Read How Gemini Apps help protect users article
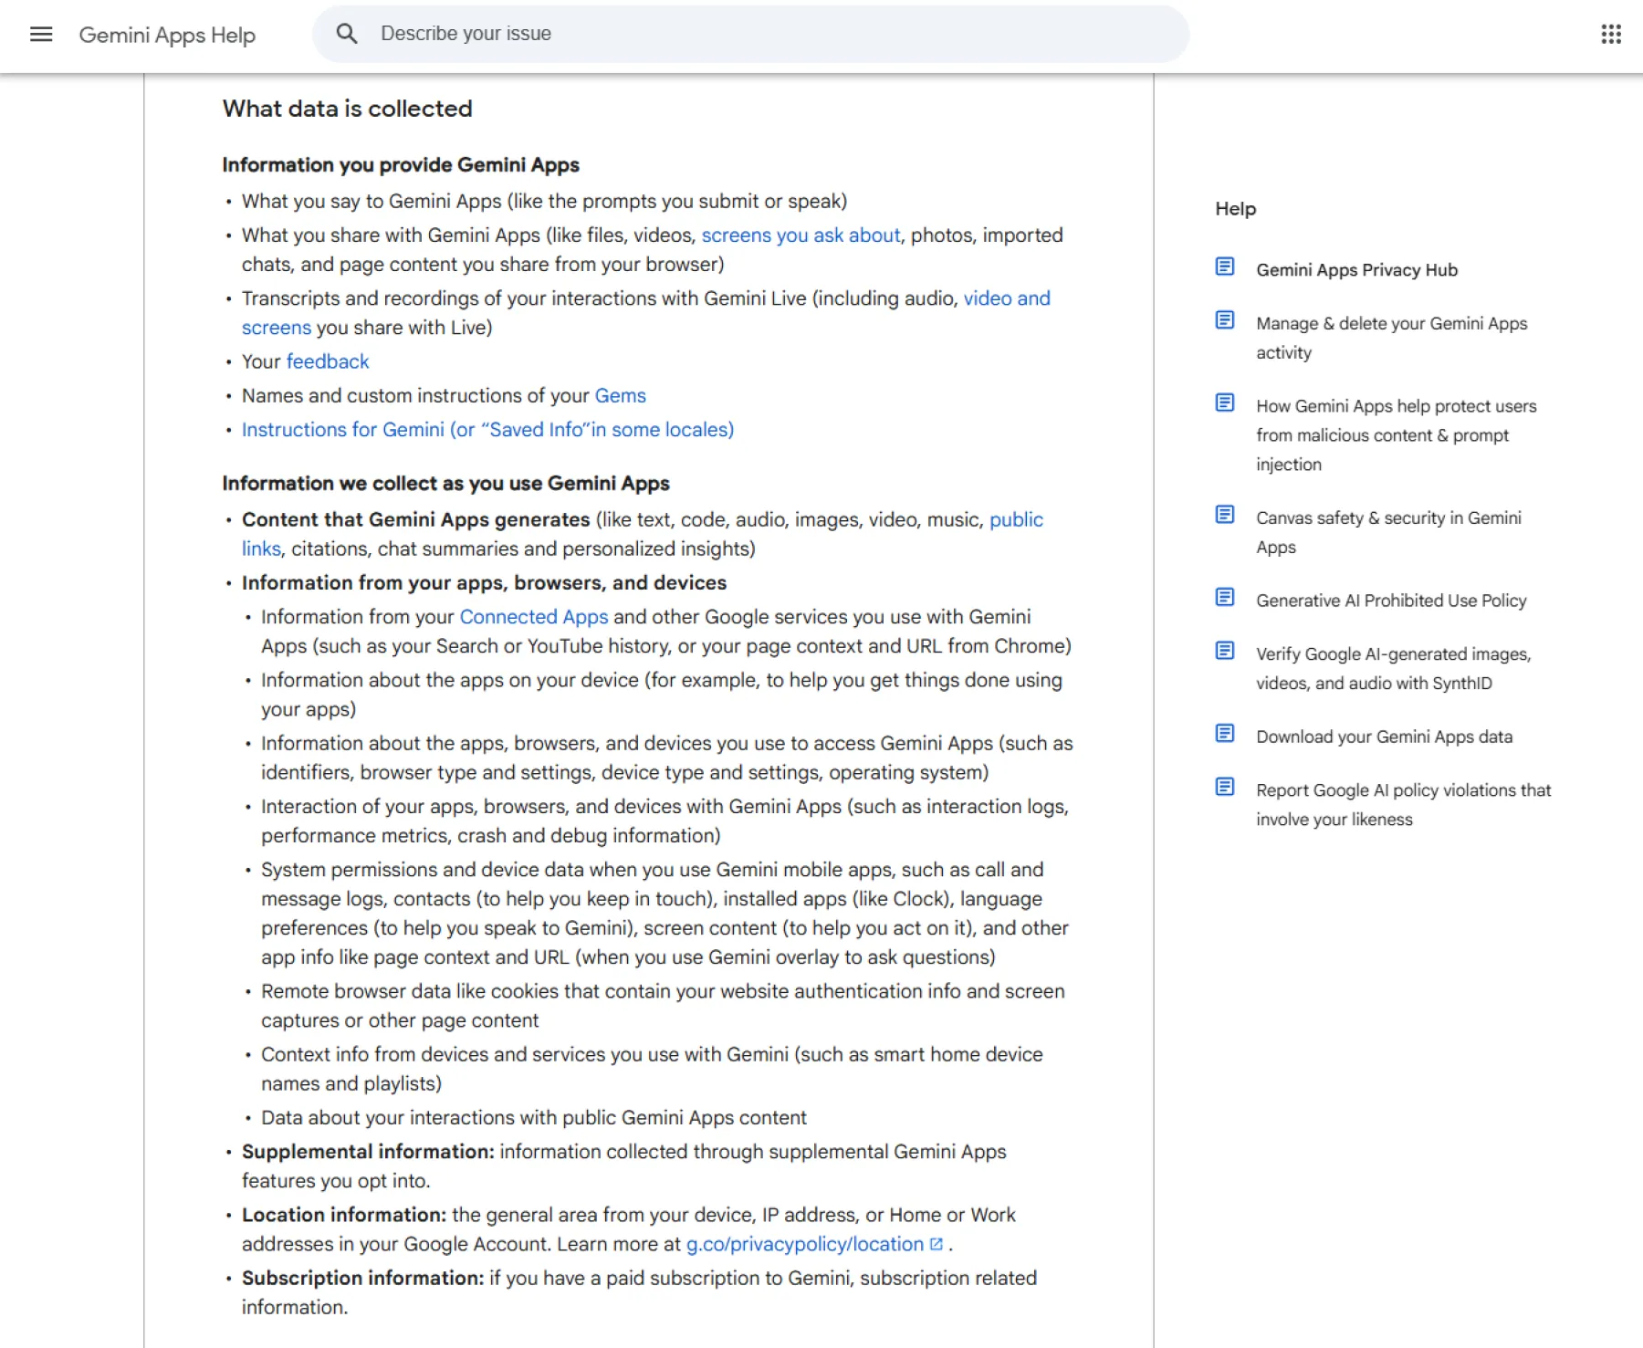 [x=1396, y=435]
